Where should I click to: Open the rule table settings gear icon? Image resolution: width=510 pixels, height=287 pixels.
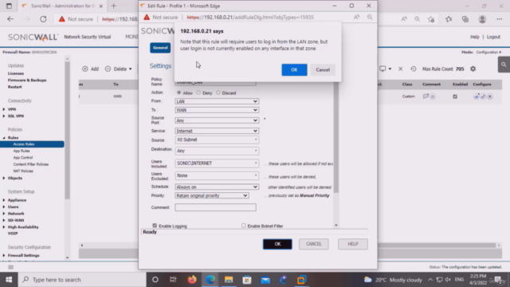pos(473,69)
